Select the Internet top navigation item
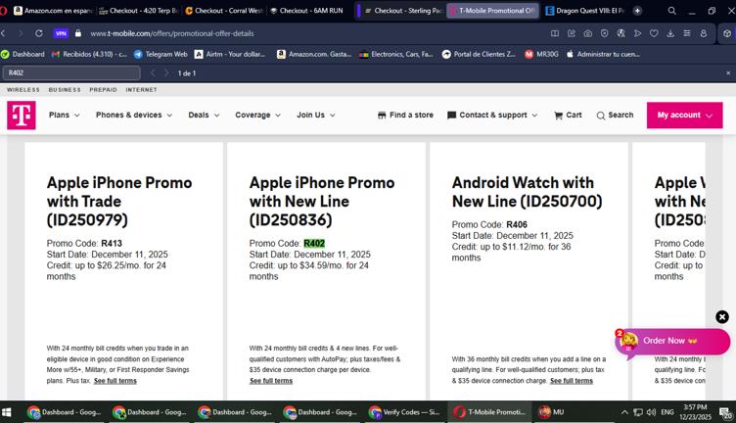This screenshot has height=423, width=736. pos(141,90)
